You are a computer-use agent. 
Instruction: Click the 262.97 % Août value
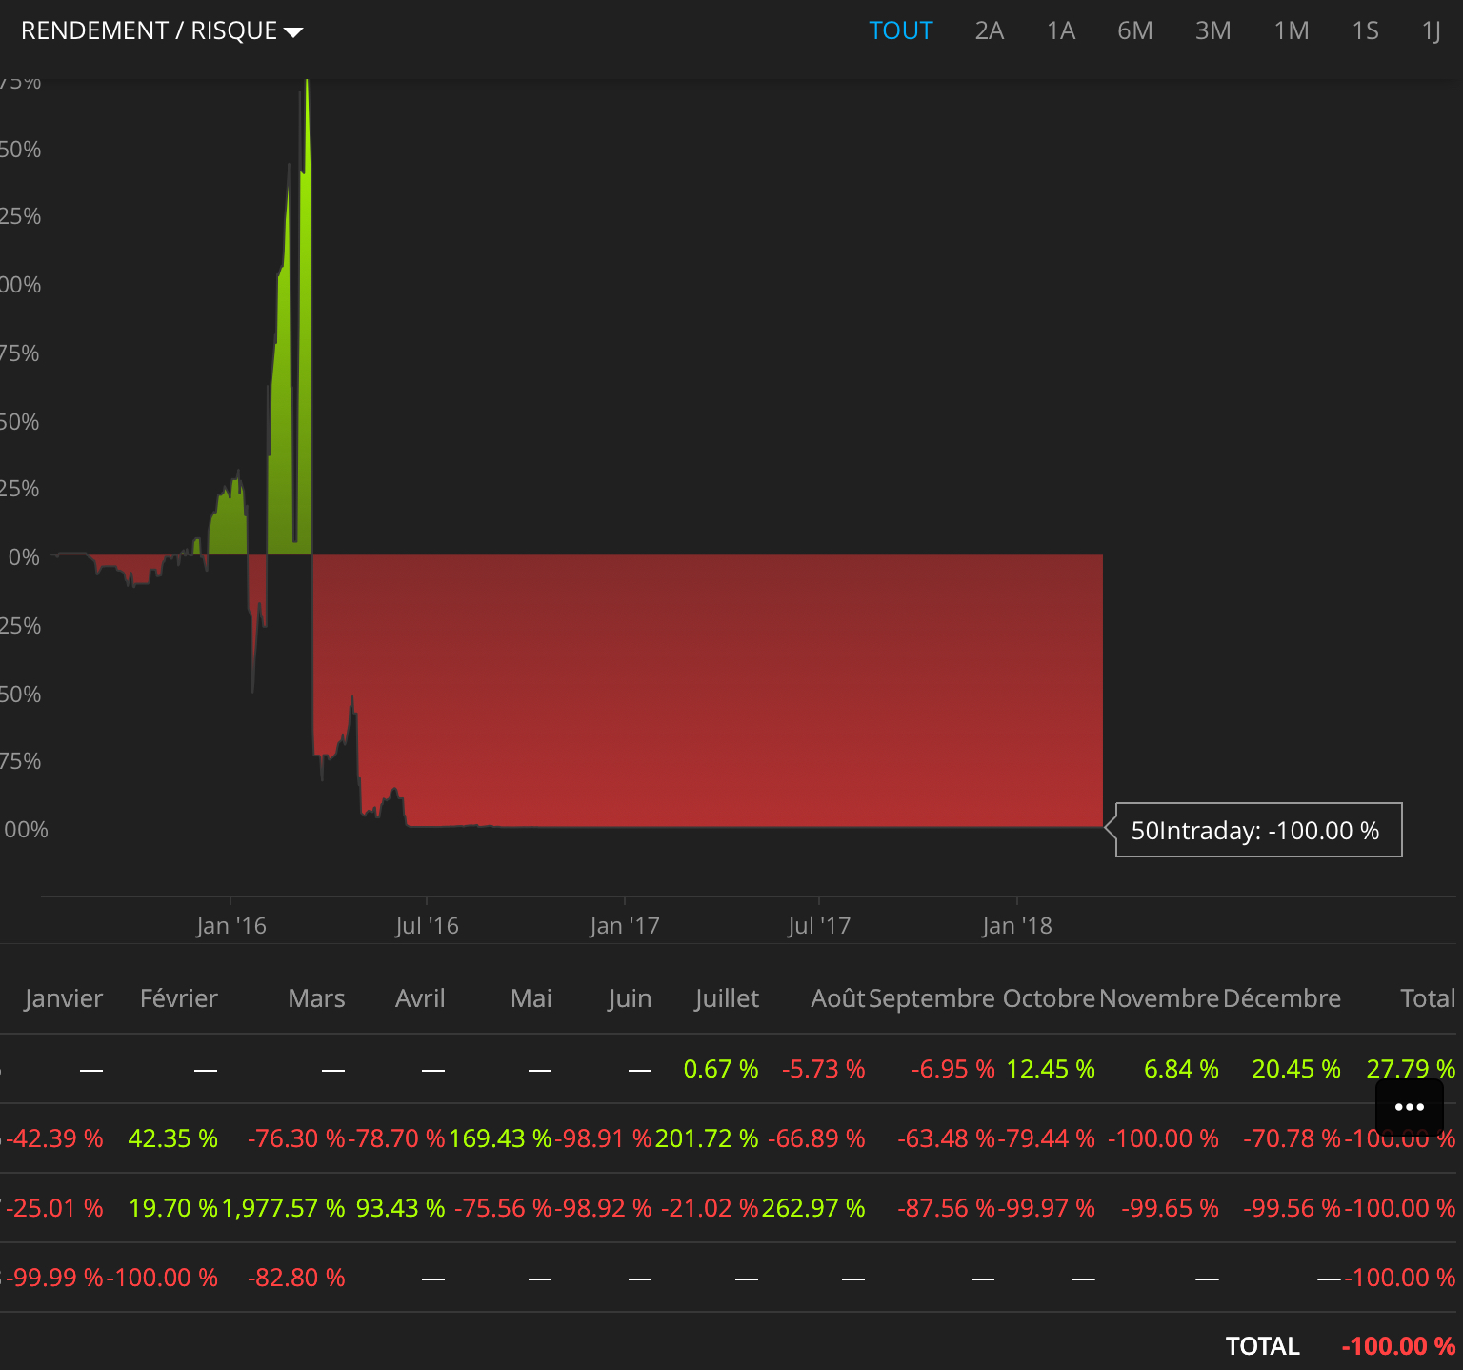pyautogui.click(x=813, y=1208)
